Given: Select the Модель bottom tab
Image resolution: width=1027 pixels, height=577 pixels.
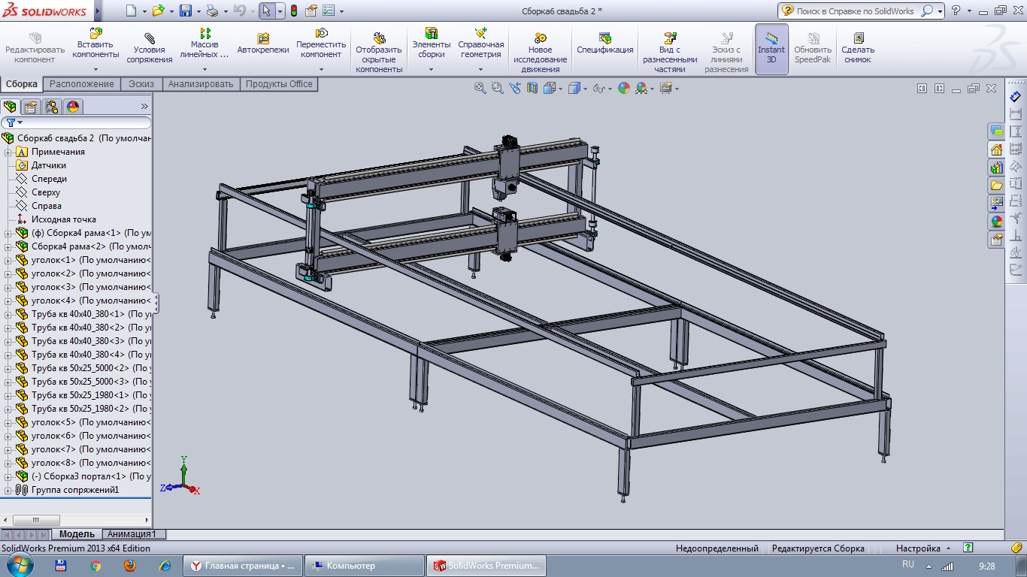Looking at the screenshot, I should (77, 534).
